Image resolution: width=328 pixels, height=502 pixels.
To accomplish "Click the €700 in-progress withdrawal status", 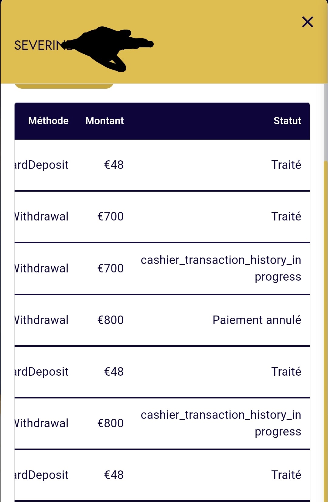I will (221, 268).
